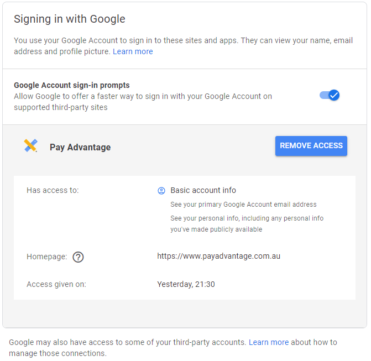Image resolution: width=371 pixels, height=361 pixels.
Task: Click the Has access to label
Action: point(53,190)
